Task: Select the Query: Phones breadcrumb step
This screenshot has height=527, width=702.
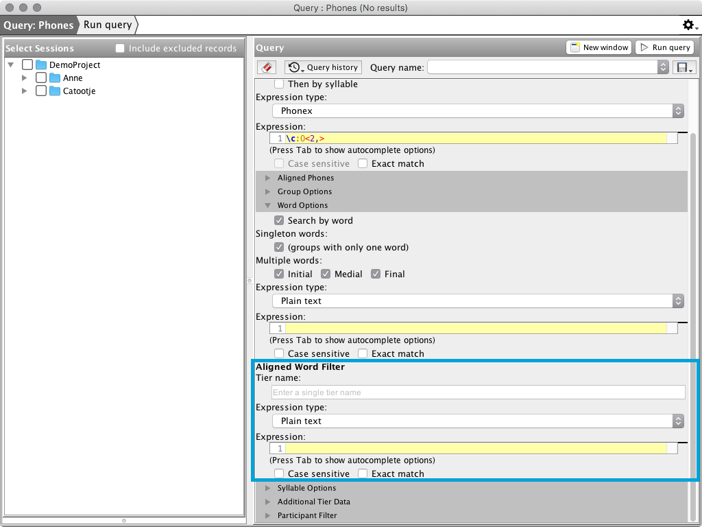Action: [38, 25]
